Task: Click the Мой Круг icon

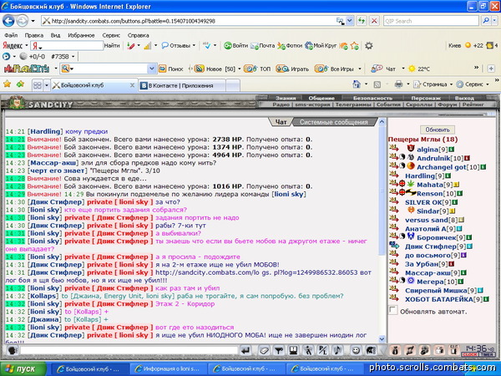Action: click(x=321, y=46)
